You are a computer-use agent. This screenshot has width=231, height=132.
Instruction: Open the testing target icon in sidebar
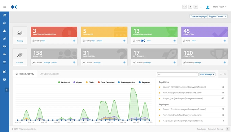pos(4,23)
